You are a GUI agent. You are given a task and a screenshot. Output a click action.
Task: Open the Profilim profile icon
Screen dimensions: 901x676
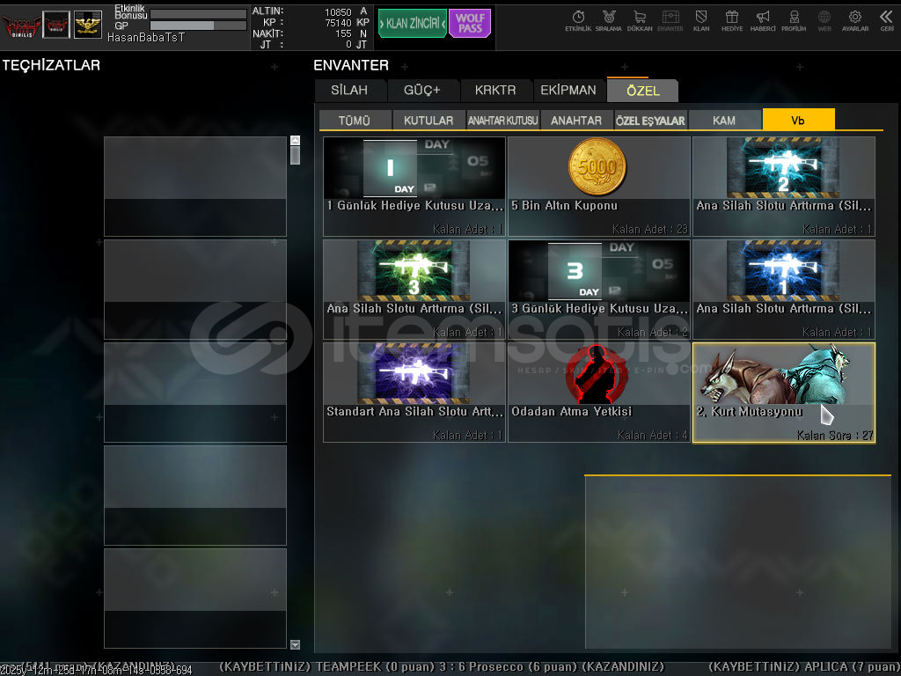[794, 19]
